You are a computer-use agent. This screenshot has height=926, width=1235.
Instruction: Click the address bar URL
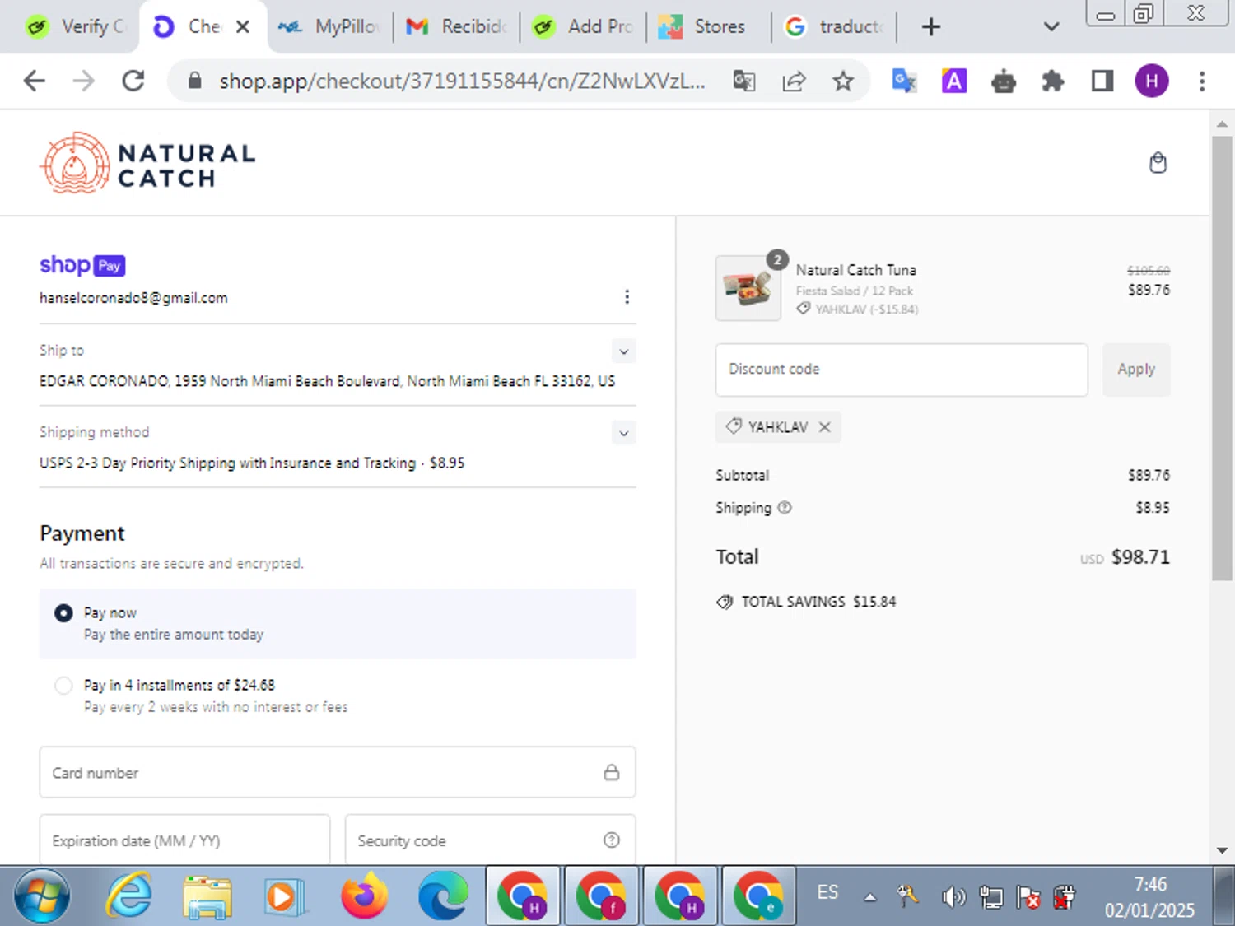pyautogui.click(x=462, y=81)
